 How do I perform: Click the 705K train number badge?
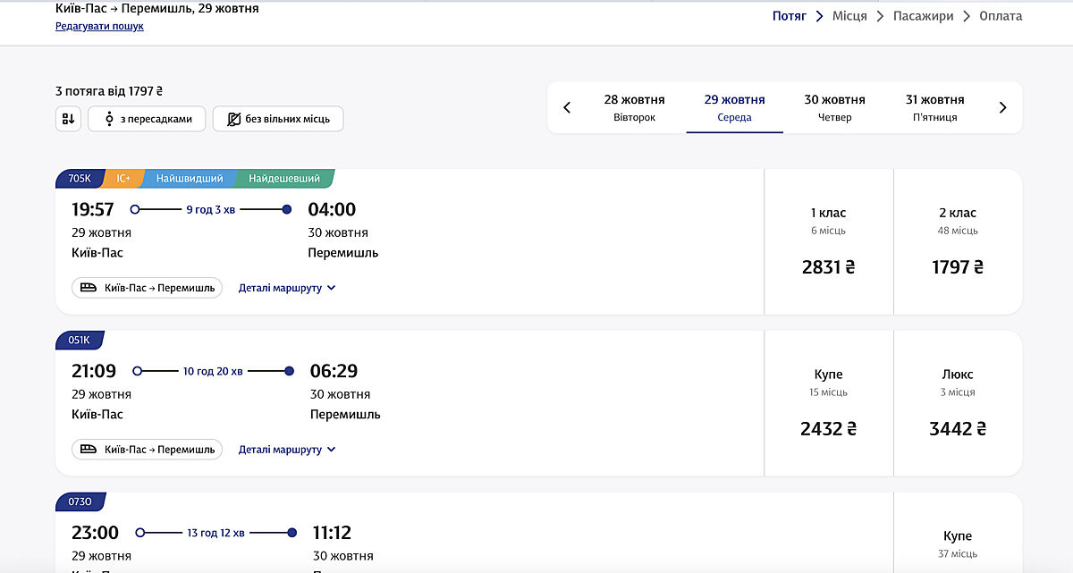[x=80, y=179]
